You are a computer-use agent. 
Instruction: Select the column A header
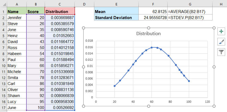17,4
